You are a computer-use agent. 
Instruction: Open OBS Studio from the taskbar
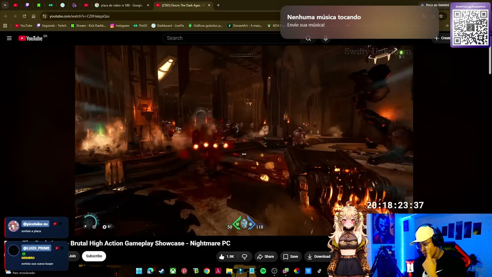(x=274, y=271)
